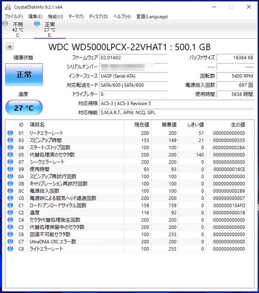
Task: Click the 27 °C temperature button
Action: (24, 107)
